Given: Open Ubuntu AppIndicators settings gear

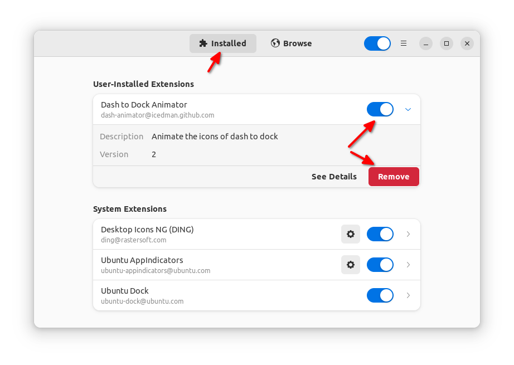Looking at the screenshot, I should pos(350,265).
